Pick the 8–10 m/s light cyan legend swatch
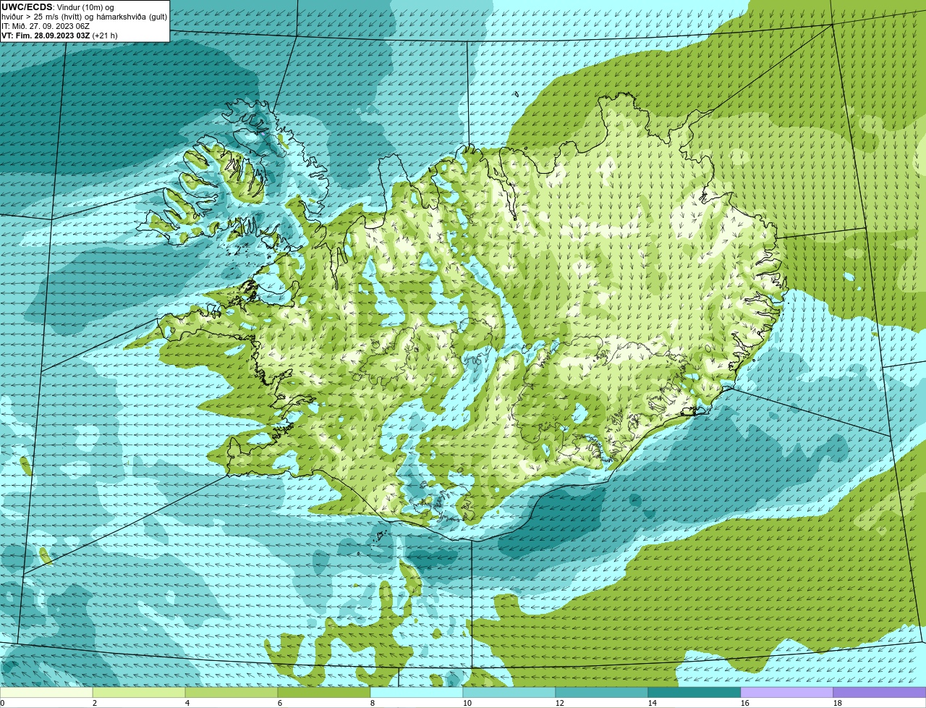This screenshot has width=926, height=708. click(x=417, y=693)
